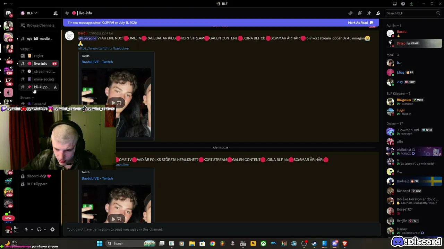Open the server with badge 112
Screen dimensions: 444x249
[8, 81]
